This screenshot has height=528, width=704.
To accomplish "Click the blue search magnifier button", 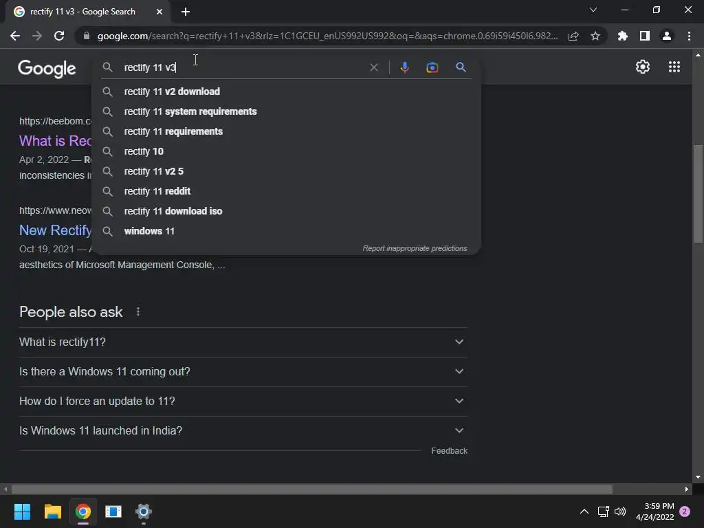I will (461, 67).
